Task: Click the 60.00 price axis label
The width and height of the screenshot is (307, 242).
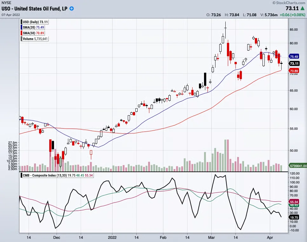Action: (x=294, y=109)
